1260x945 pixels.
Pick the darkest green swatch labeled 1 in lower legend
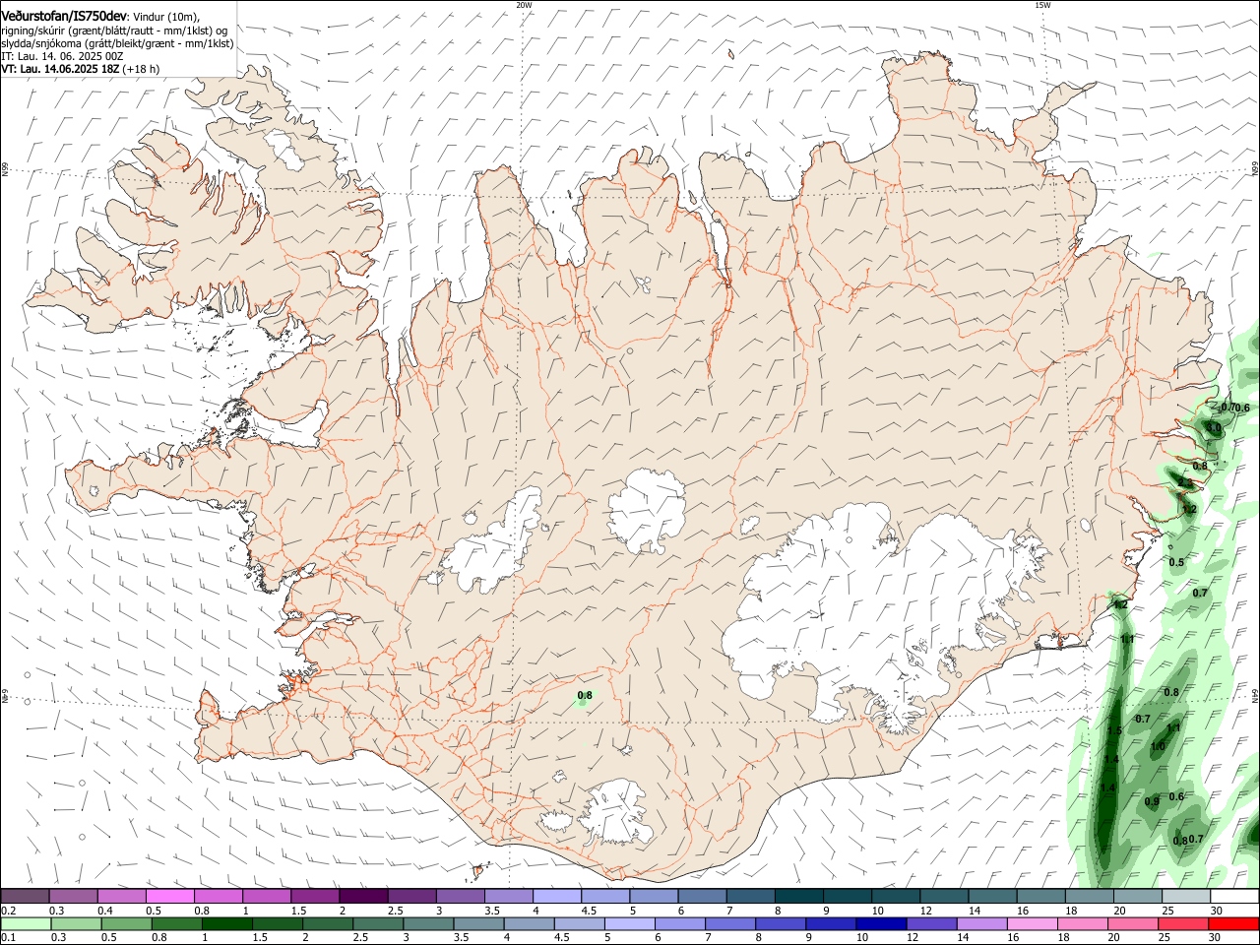point(226,924)
